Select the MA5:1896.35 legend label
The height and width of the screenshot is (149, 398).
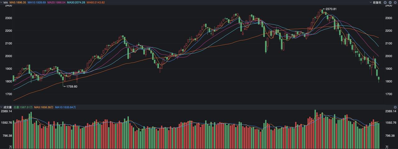click(18, 2)
